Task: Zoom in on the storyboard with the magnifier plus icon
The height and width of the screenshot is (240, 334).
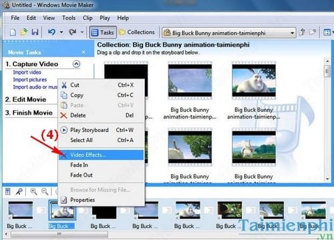Action: [34, 191]
